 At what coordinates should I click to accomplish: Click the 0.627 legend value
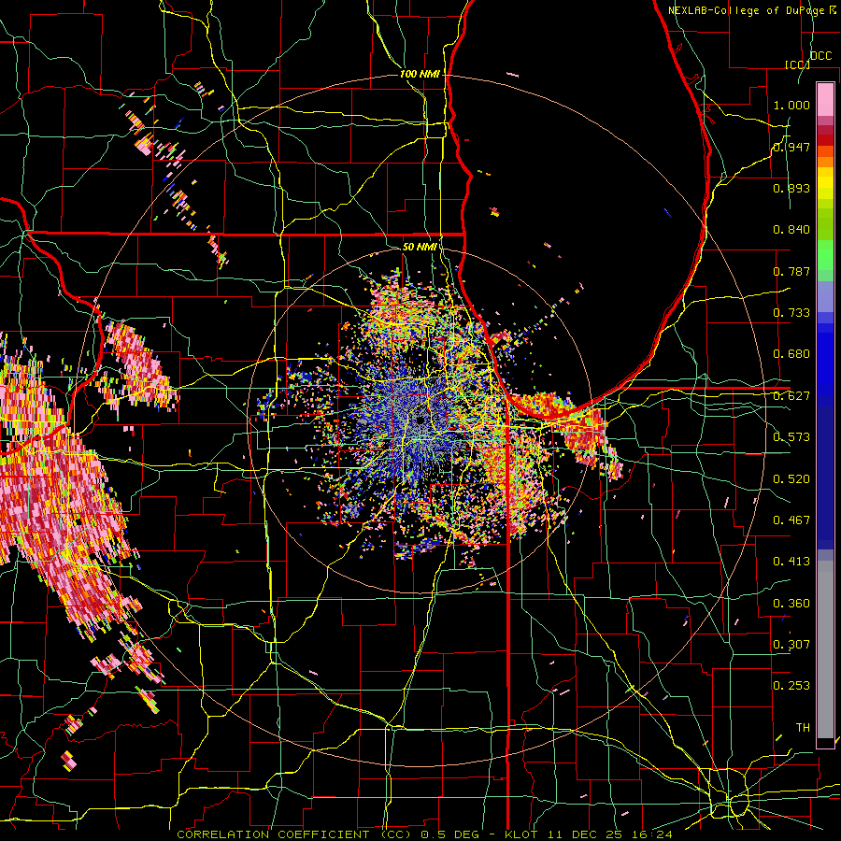tap(791, 396)
